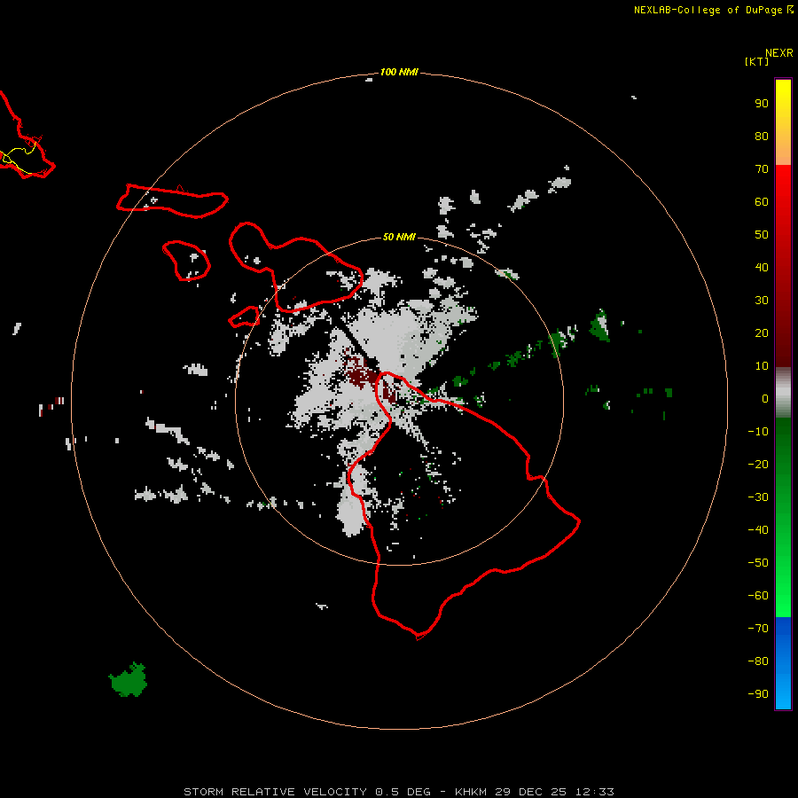
Task: Click the -20 value on the velocity scale
Action: [758, 464]
